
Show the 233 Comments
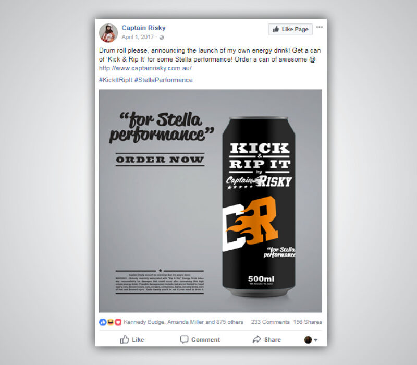point(270,322)
